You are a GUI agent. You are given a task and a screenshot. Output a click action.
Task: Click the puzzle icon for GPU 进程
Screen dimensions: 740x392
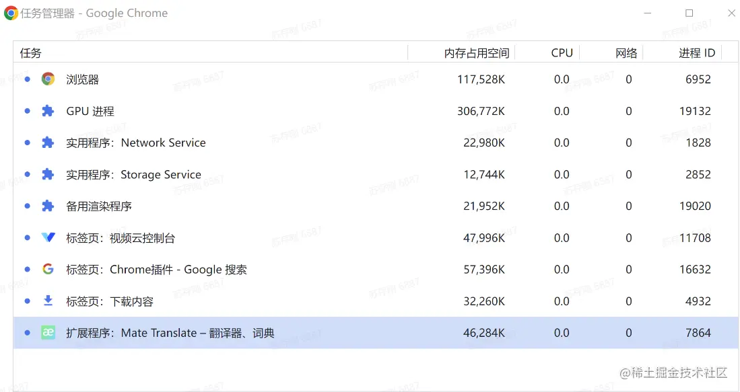(x=48, y=111)
